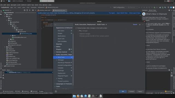Viewport: 175px width, 98px height.
Task: Select the 'External changes' radio option
Action: tap(78, 34)
